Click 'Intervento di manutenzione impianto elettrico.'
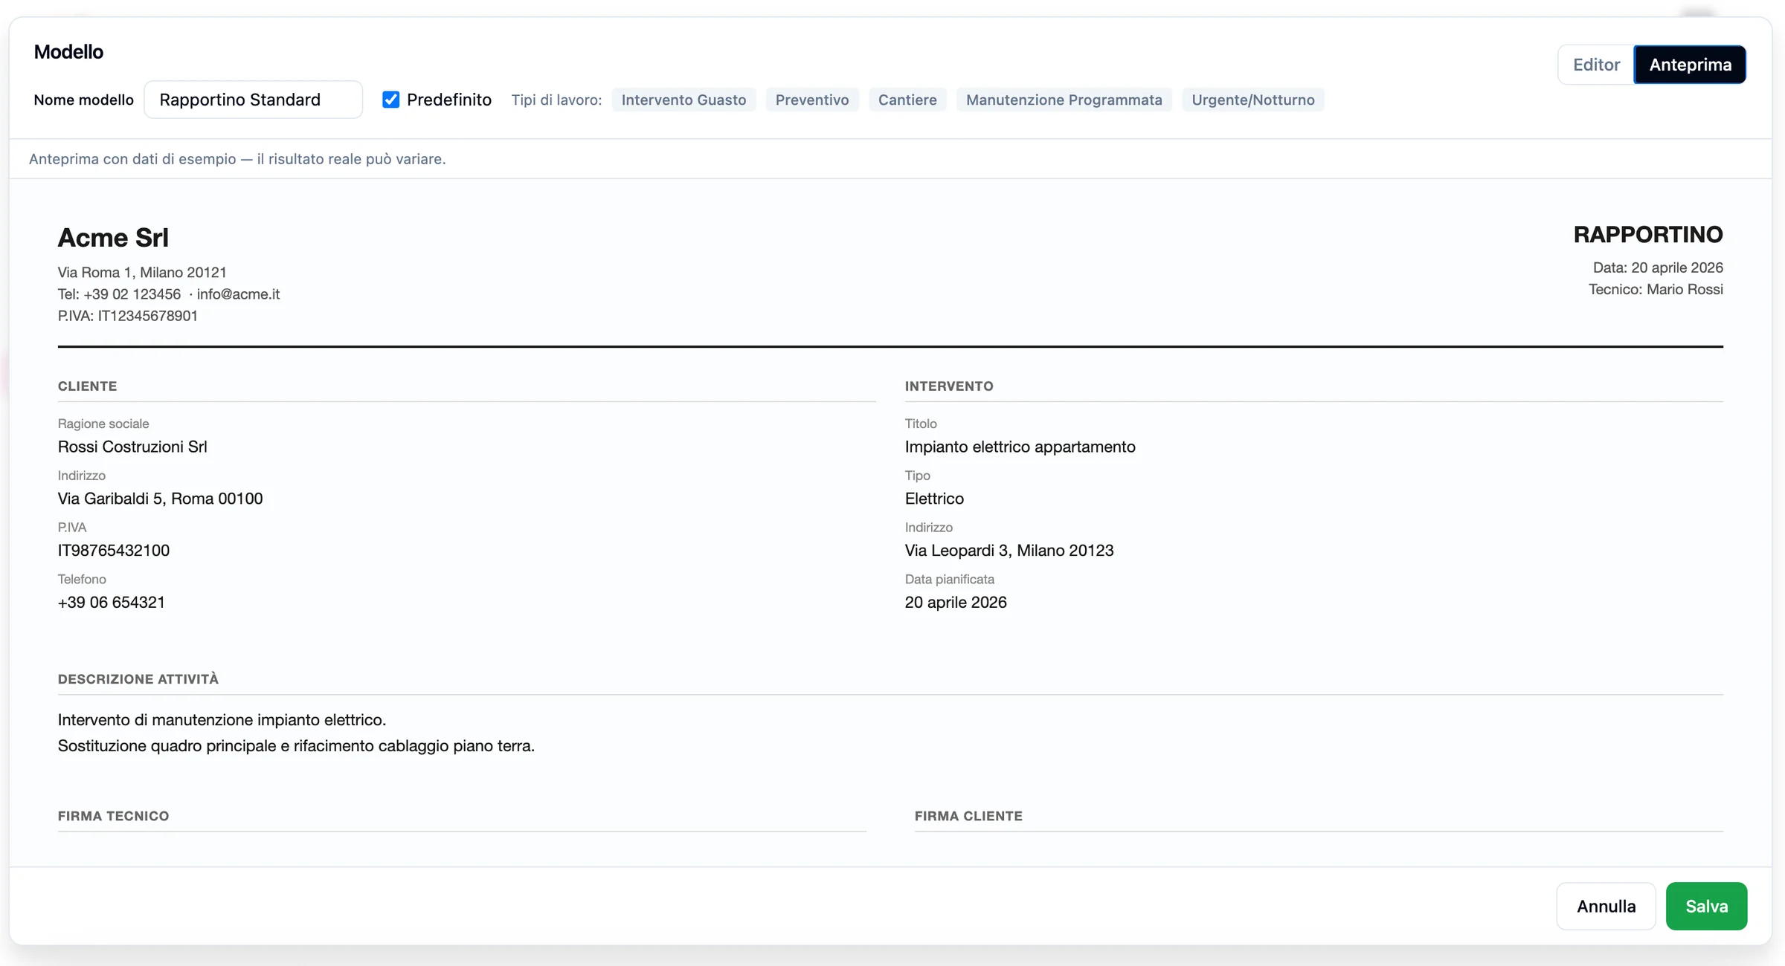The width and height of the screenshot is (1785, 966). tap(222, 720)
